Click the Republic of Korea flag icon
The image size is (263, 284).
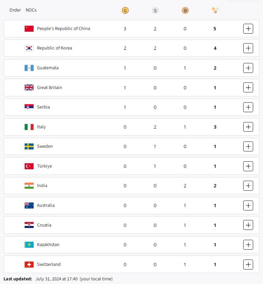(29, 48)
